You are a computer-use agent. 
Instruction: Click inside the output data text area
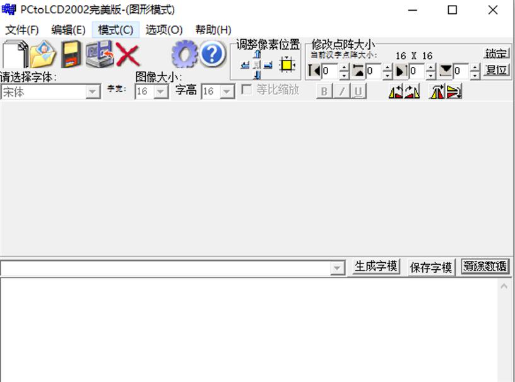249,330
